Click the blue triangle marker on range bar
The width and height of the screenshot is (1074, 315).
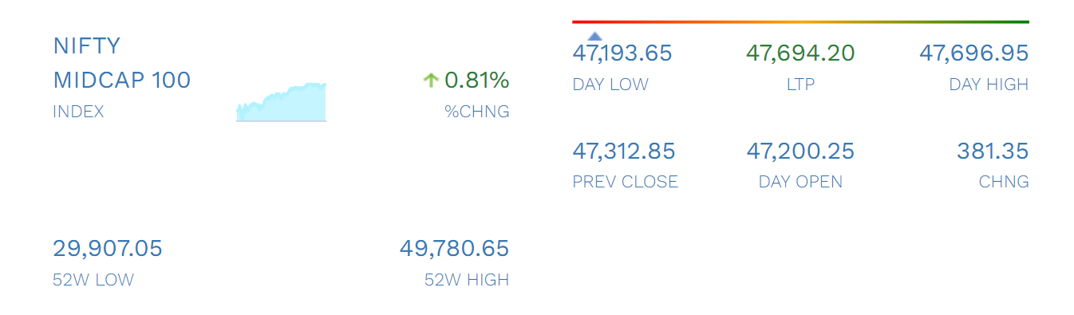point(594,36)
